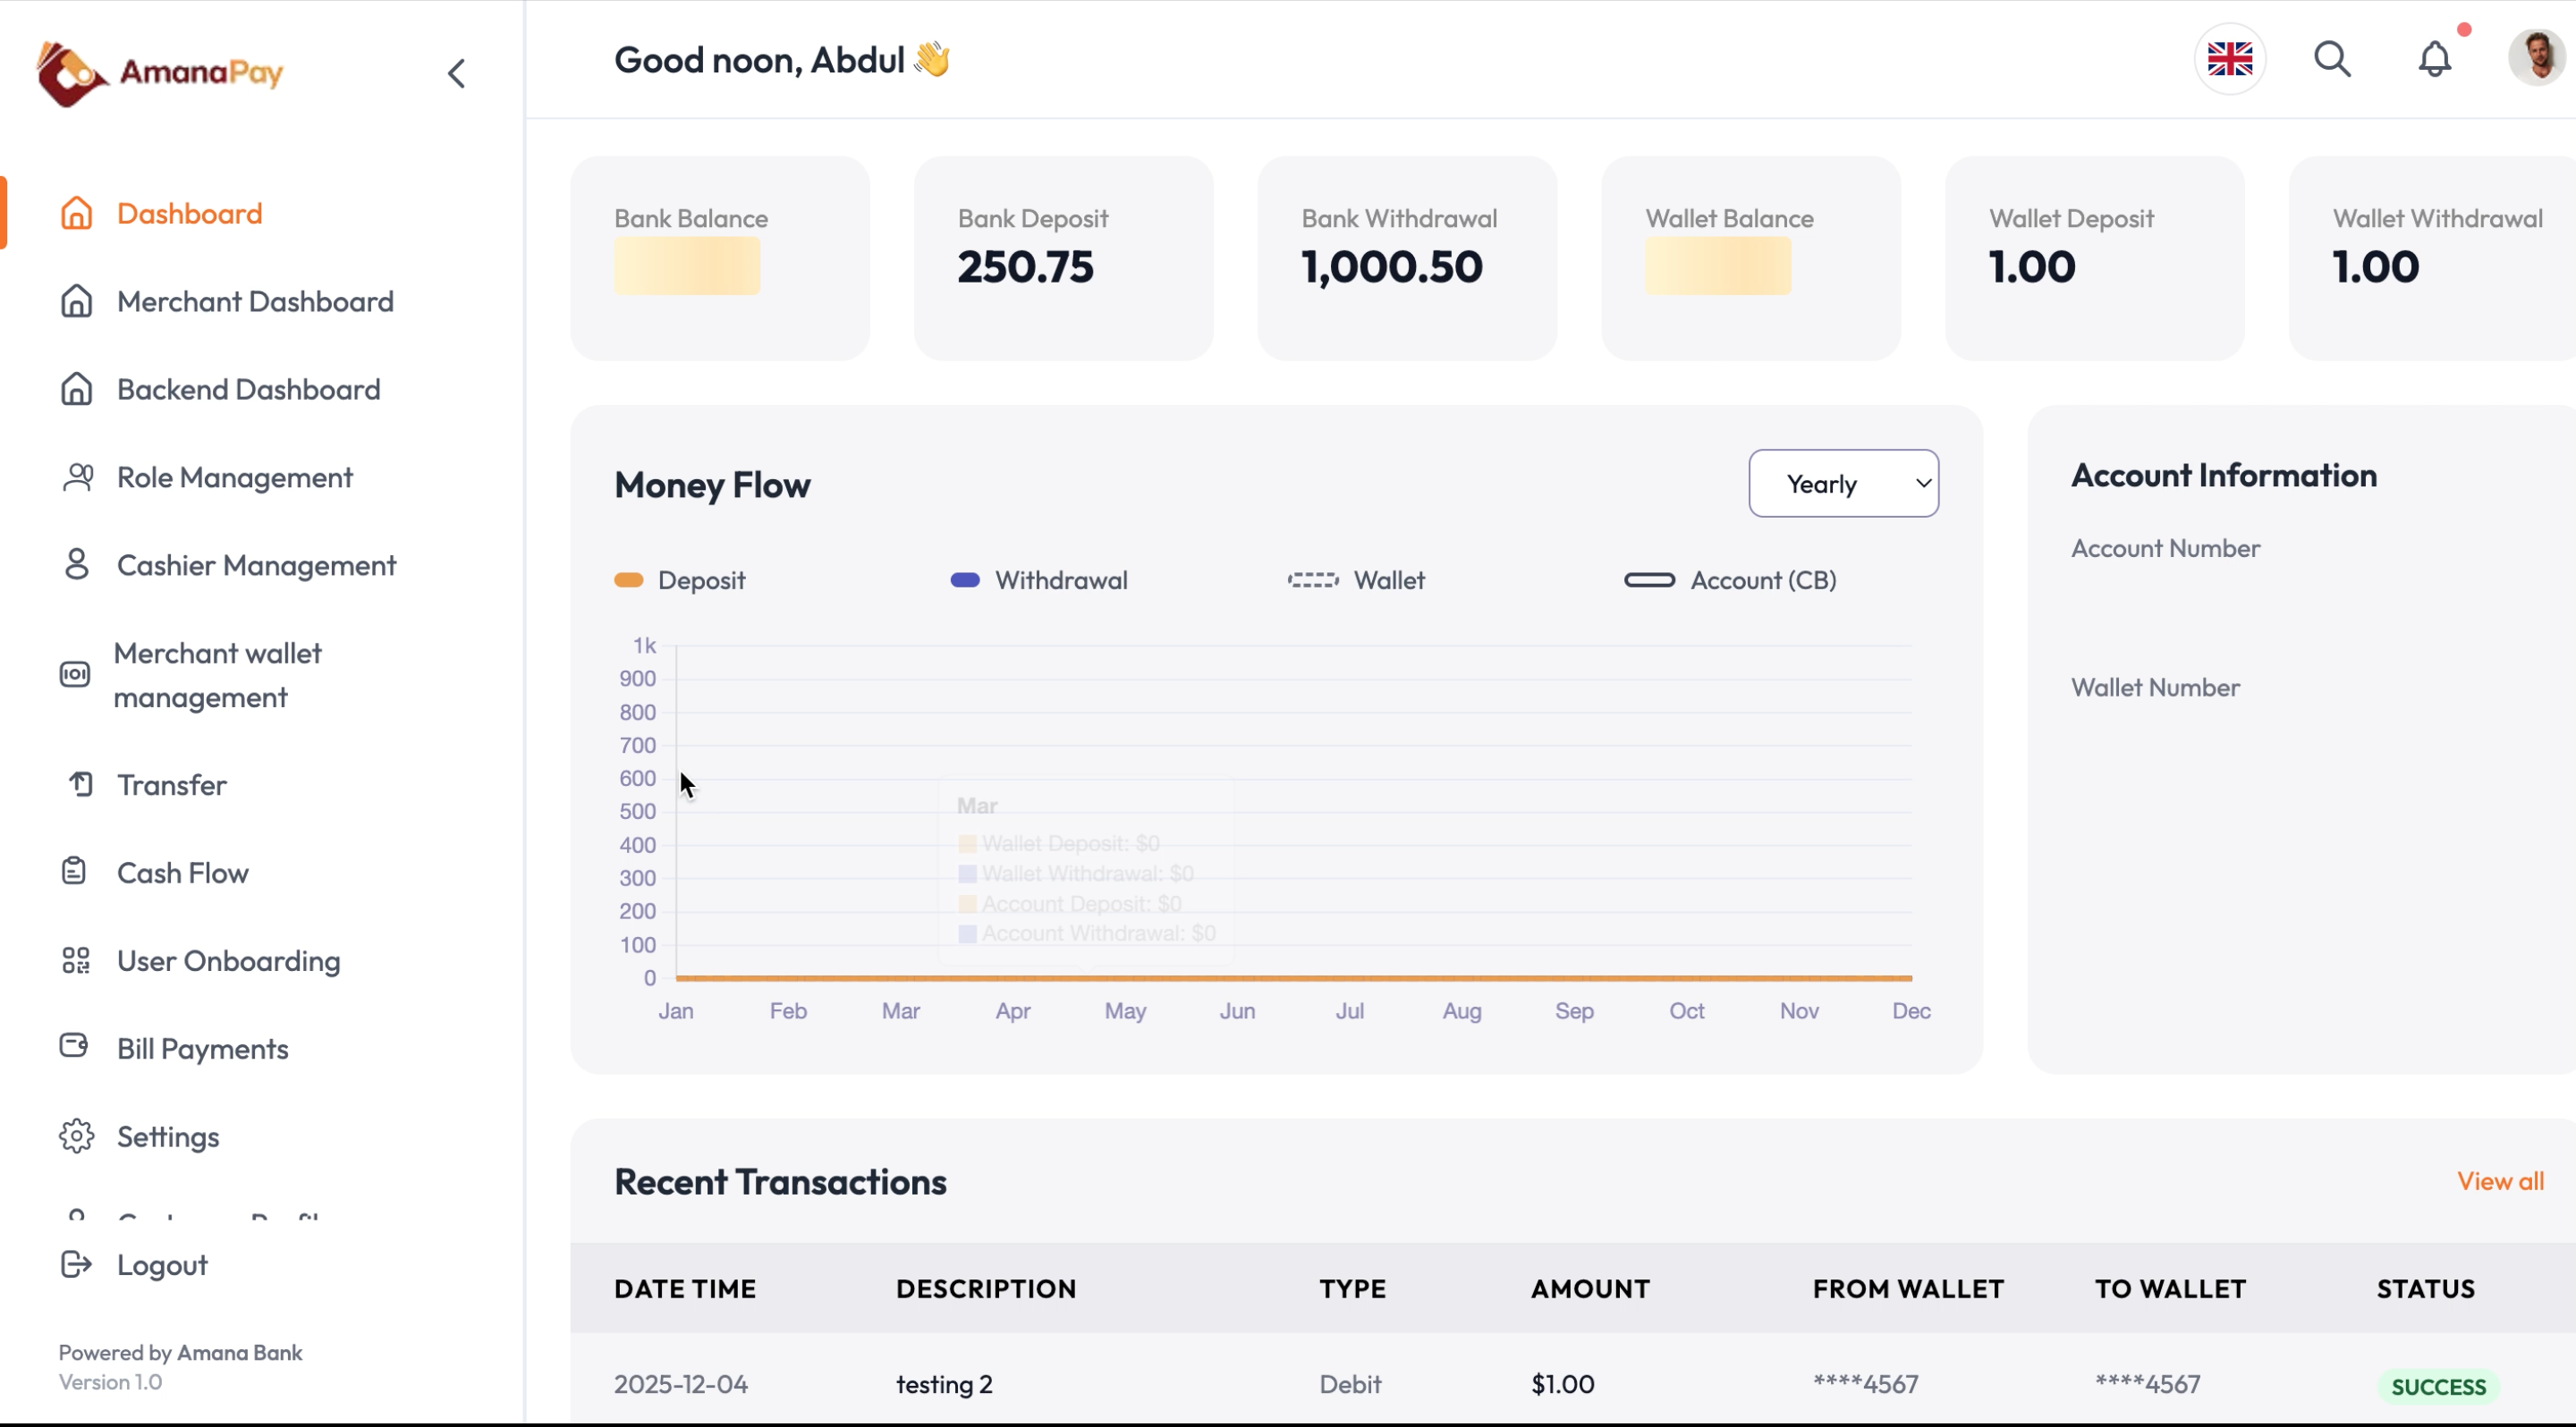This screenshot has height=1427, width=2576.
Task: Open Merchant wallet management menu item
Action: pos(218,676)
